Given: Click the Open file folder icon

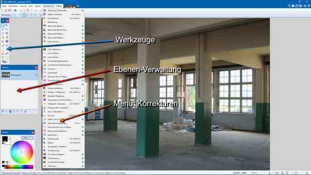Looking at the screenshot, I should click(6, 10).
